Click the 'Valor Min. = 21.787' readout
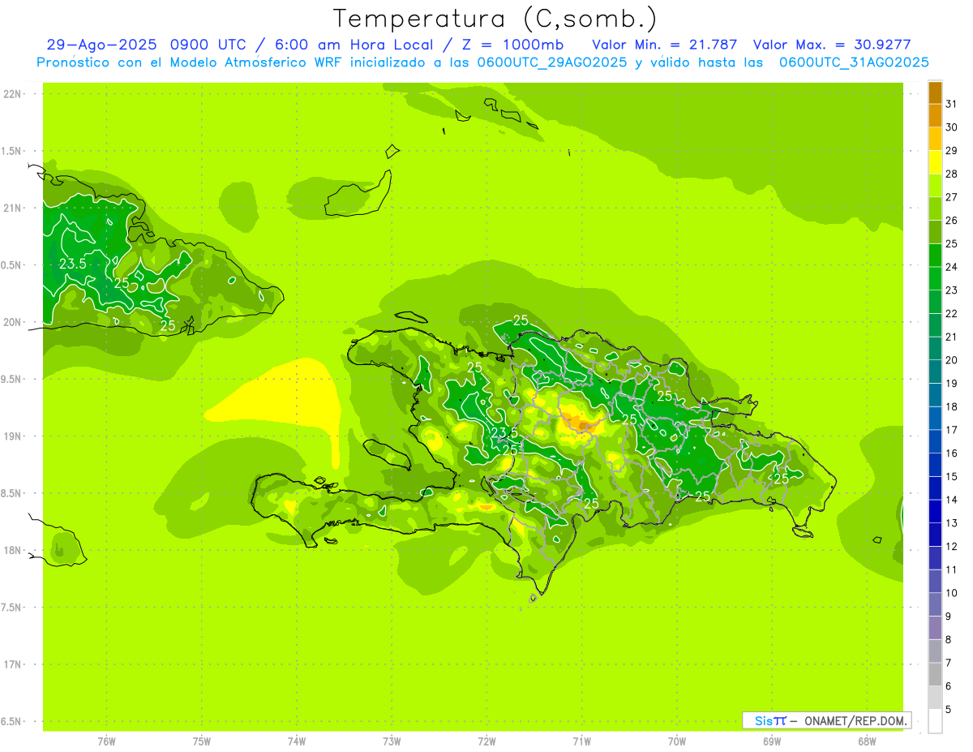The height and width of the screenshot is (752, 973). point(665,45)
